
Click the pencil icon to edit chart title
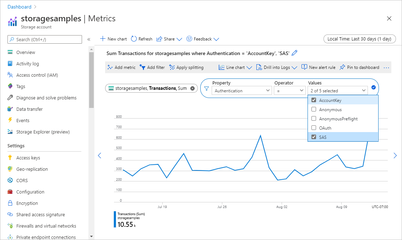pos(294,53)
